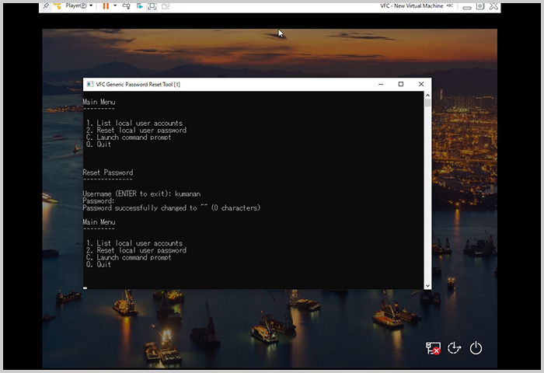
Task: Click the scrollbar down arrow in console
Action: (x=427, y=285)
